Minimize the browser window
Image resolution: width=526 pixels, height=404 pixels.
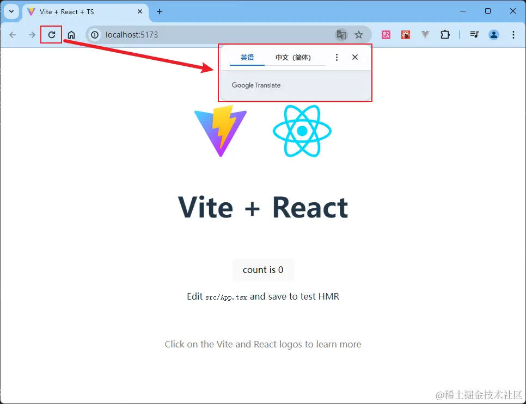pos(463,11)
